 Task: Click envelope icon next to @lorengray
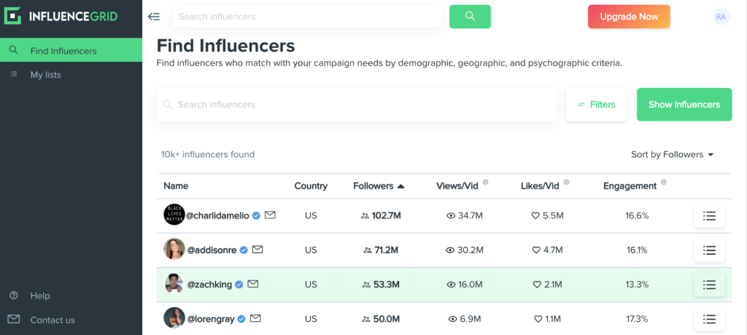tap(256, 318)
